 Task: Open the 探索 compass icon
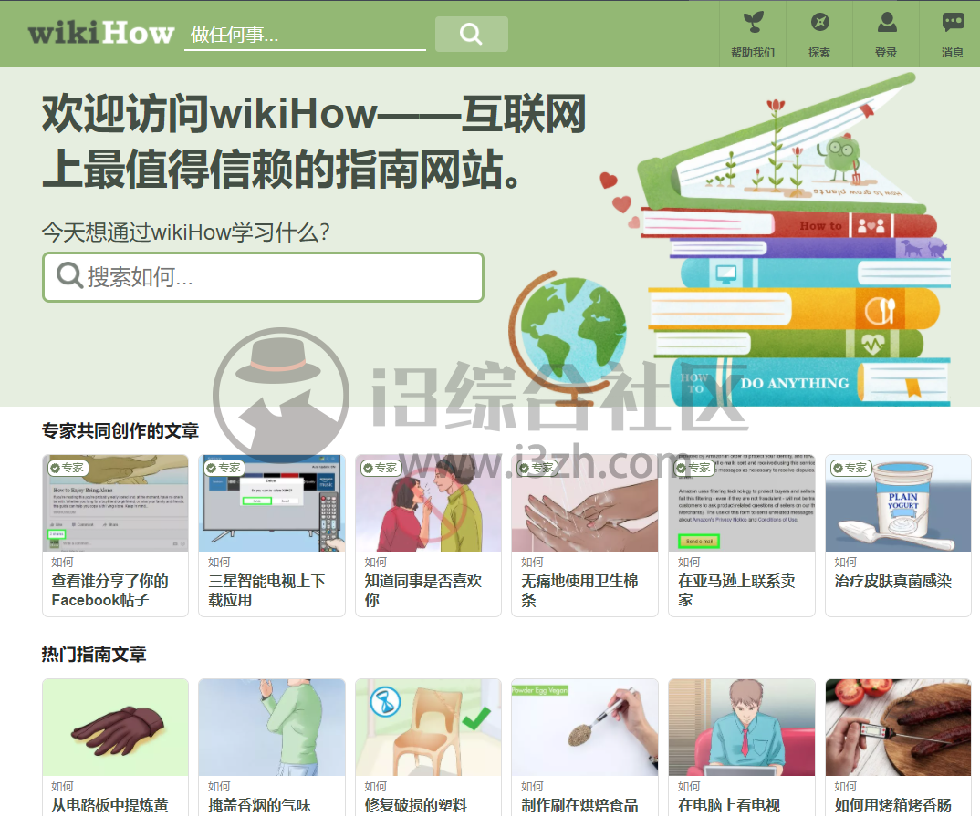point(819,23)
